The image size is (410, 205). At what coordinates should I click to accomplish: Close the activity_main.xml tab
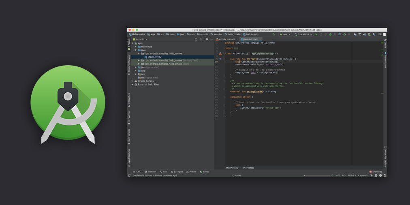[237, 39]
